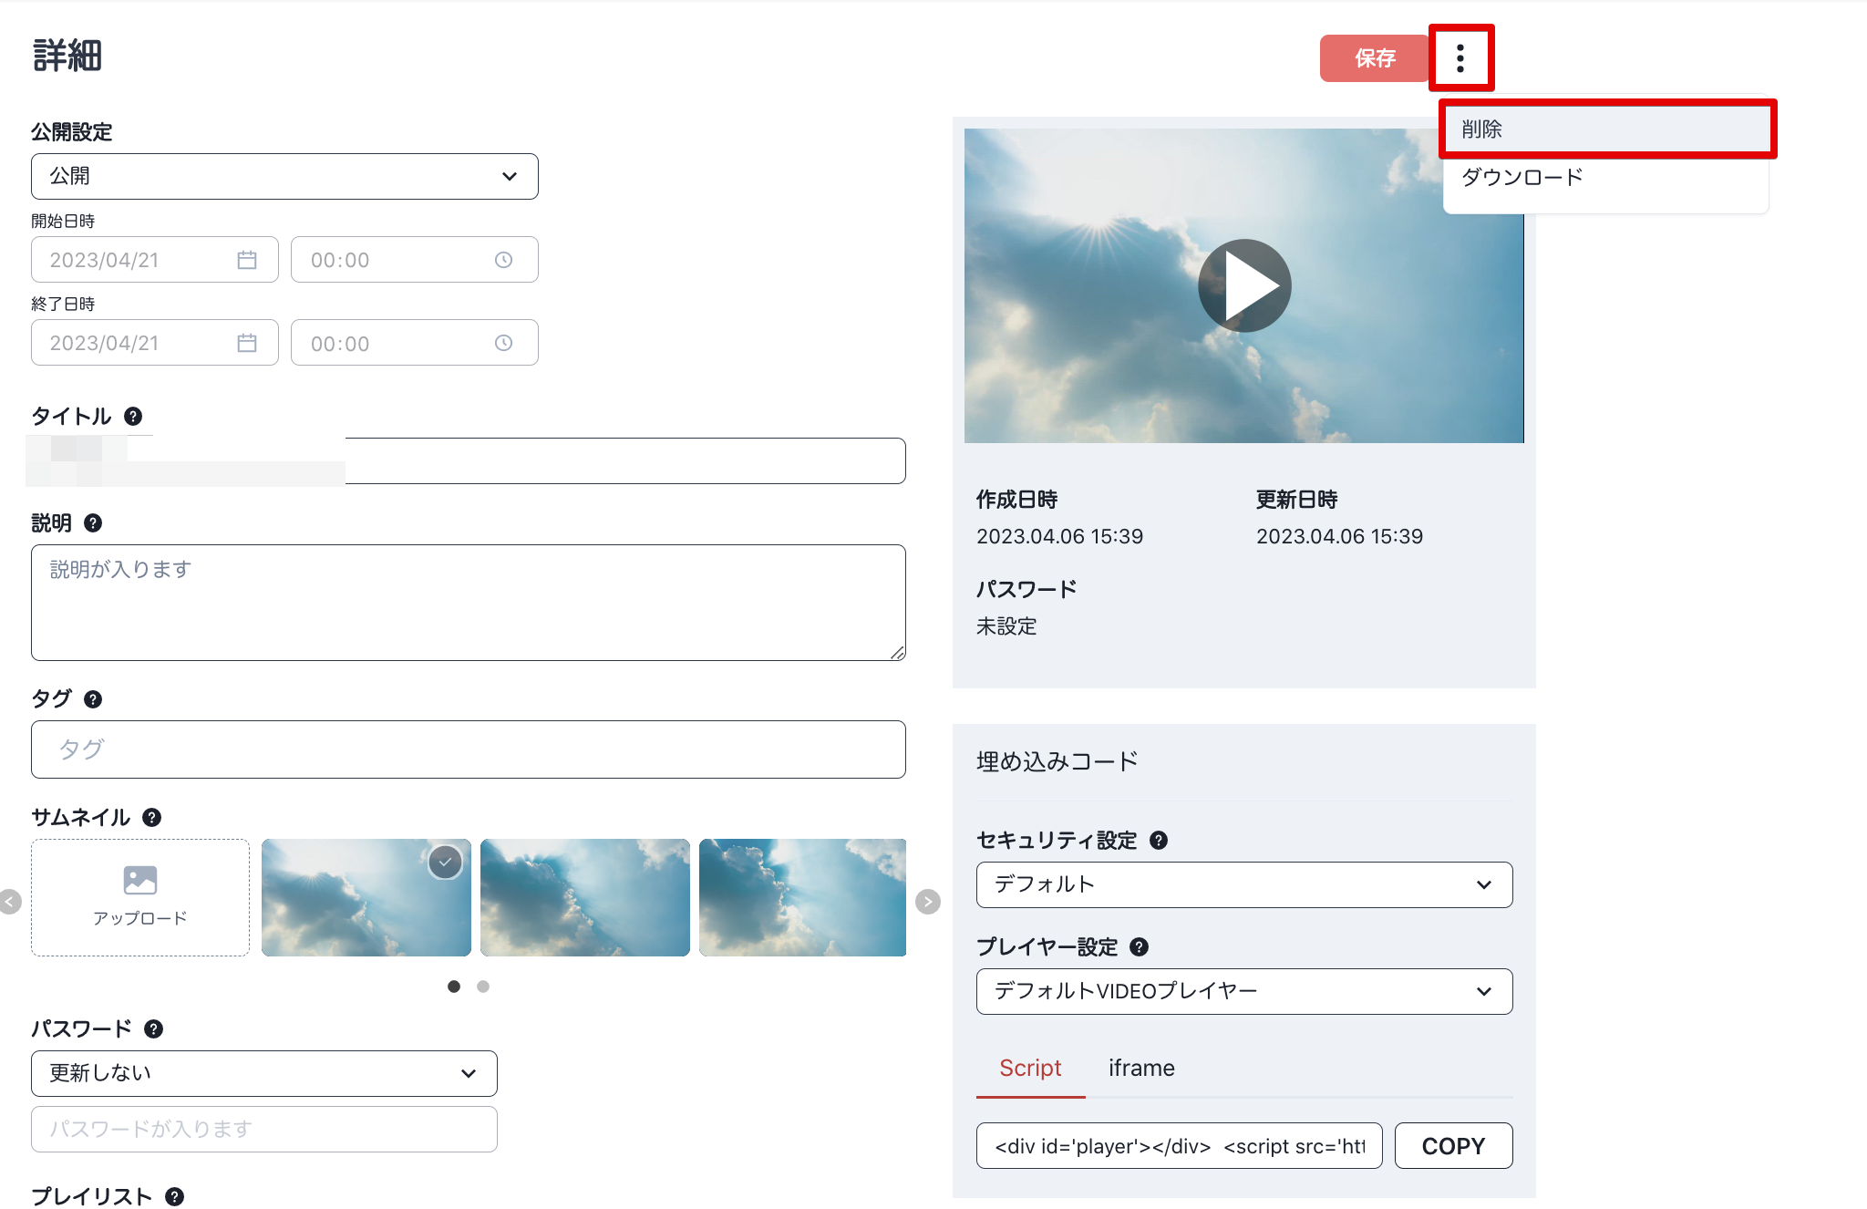This screenshot has width=1867, height=1209.
Task: Click the clock icon for start time
Action: coord(503,260)
